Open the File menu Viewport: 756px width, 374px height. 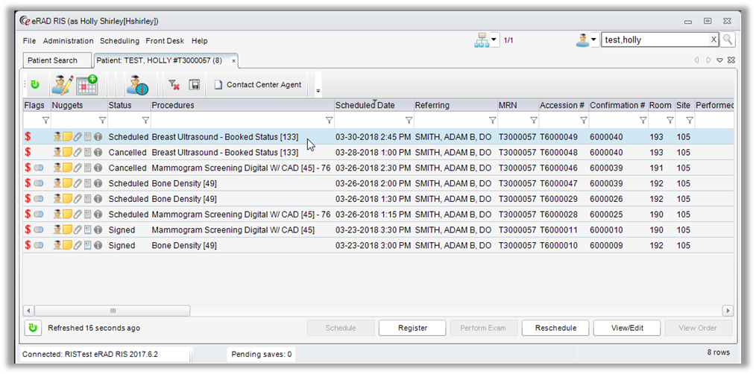point(29,41)
